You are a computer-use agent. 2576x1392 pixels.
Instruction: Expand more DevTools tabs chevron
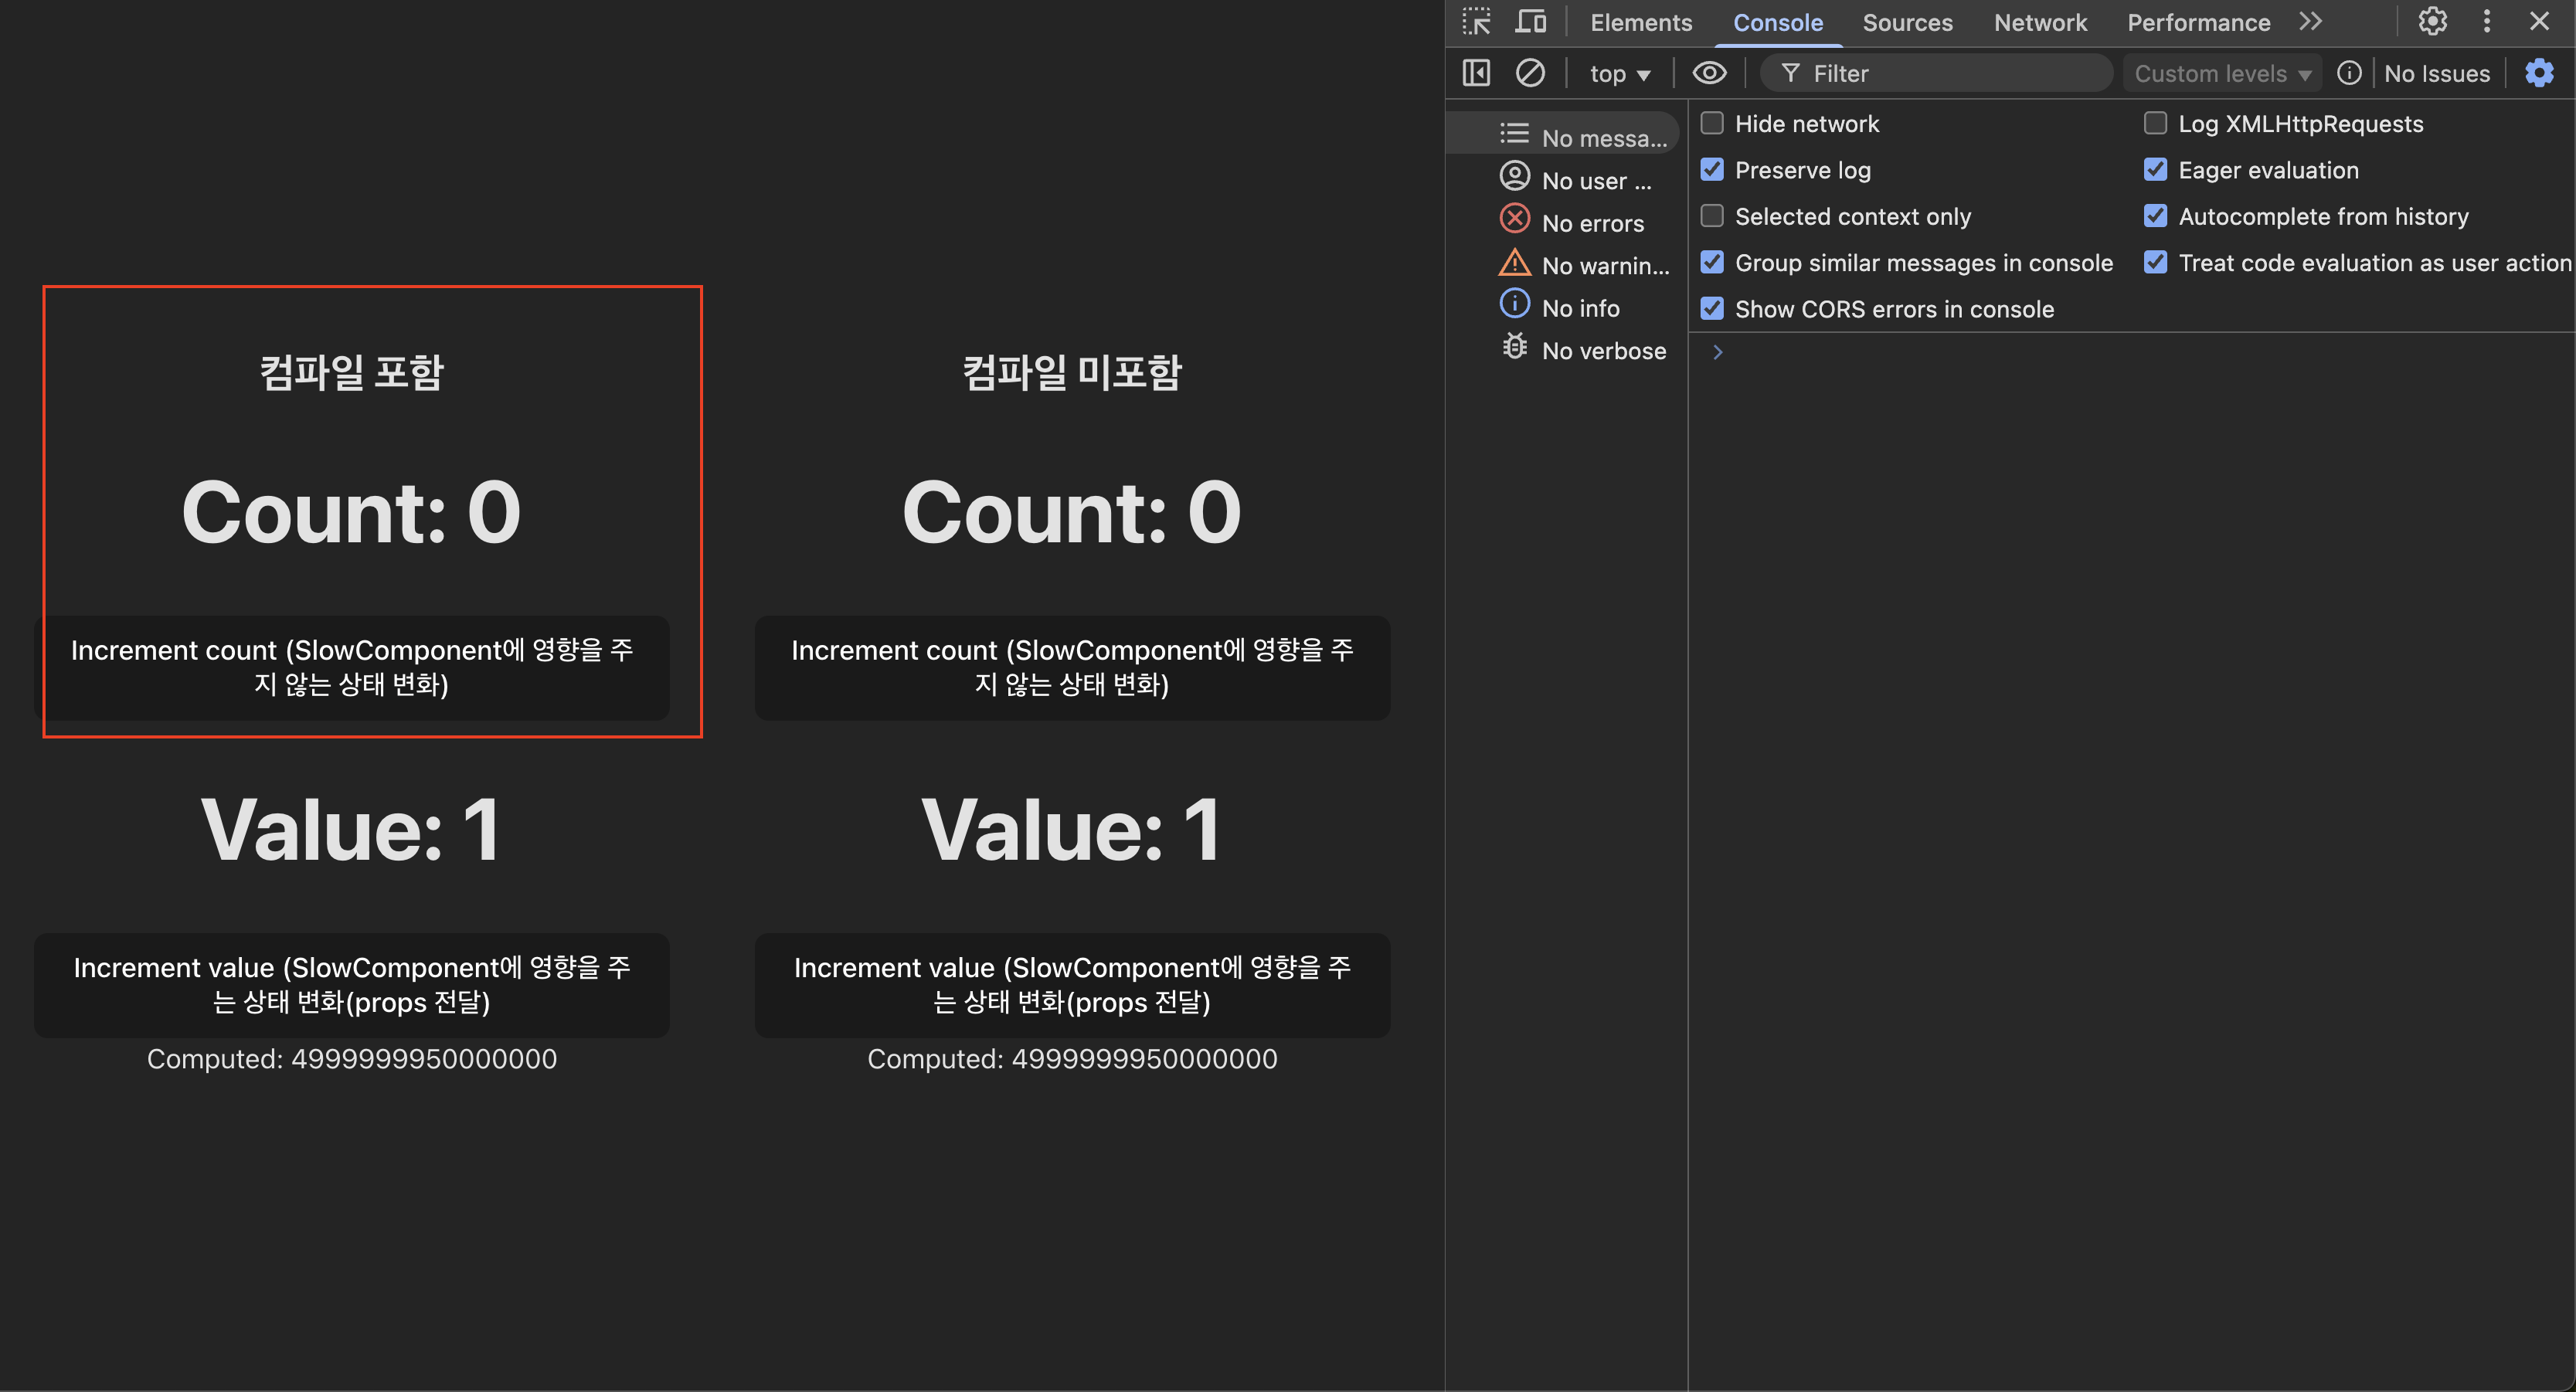click(x=2309, y=22)
